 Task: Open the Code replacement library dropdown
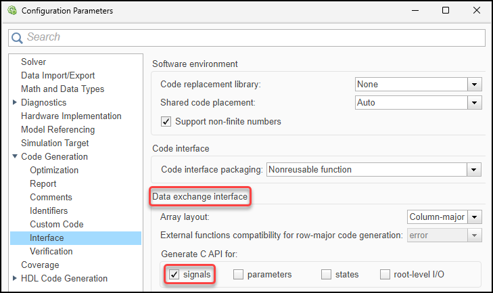click(x=475, y=85)
